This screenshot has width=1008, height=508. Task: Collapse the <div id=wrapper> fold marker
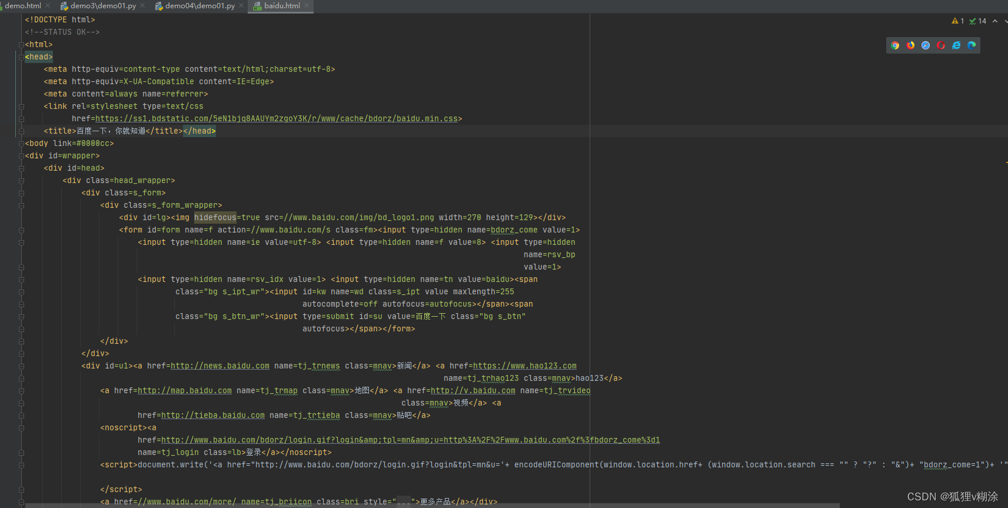coord(21,156)
